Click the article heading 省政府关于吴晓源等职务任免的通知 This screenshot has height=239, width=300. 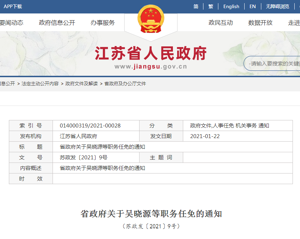click(151, 214)
